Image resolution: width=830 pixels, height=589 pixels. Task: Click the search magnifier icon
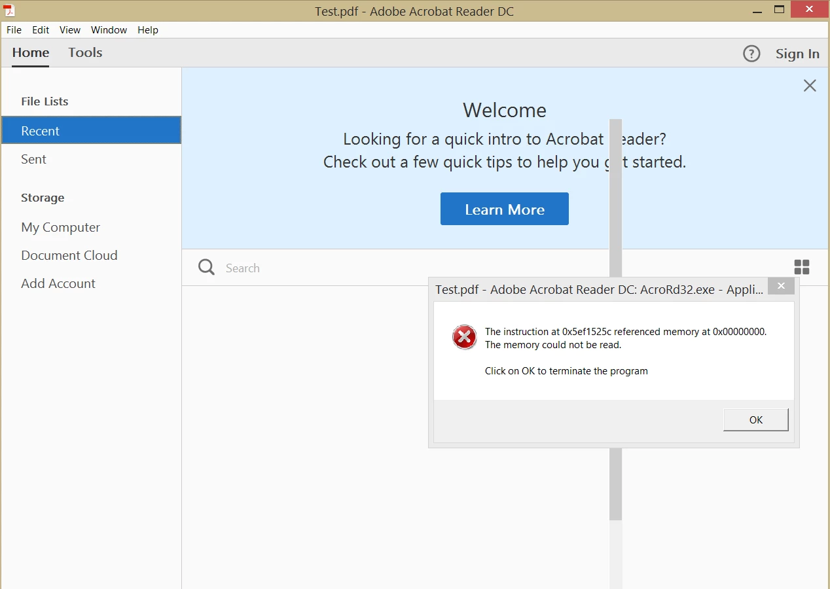pyautogui.click(x=206, y=267)
